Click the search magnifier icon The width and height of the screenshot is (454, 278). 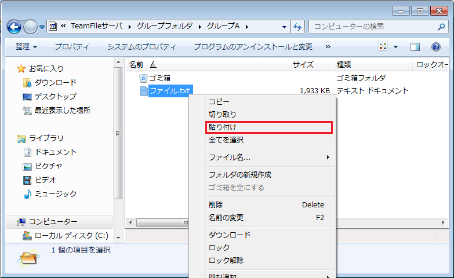(441, 27)
